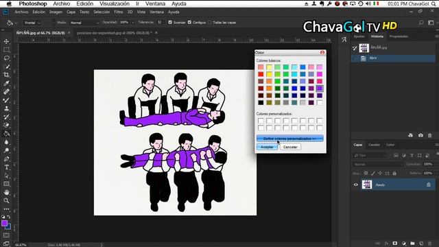Click the purple foreground color swatch
This screenshot has height=247, width=439.
(4, 223)
